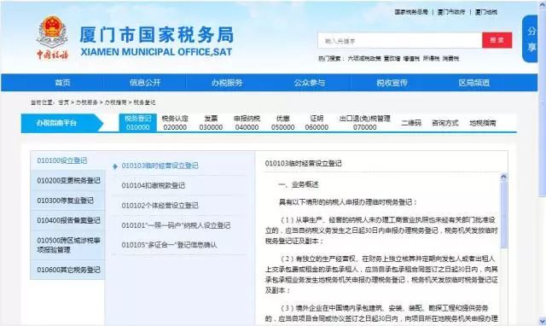Select 010600其它税务登记 in left sidebar

tap(67, 270)
